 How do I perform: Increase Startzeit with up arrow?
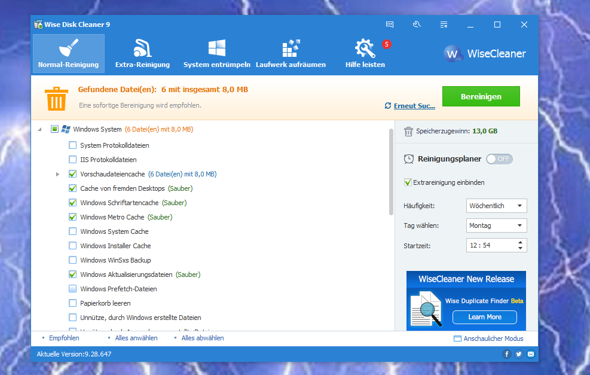[x=520, y=242]
